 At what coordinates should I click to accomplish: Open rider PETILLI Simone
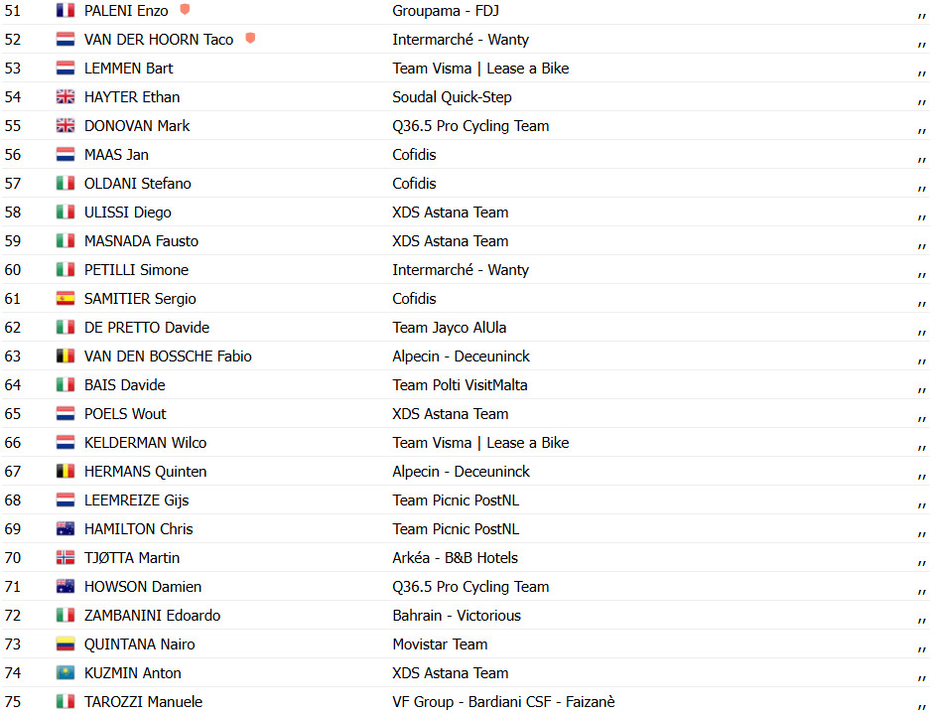click(x=136, y=270)
